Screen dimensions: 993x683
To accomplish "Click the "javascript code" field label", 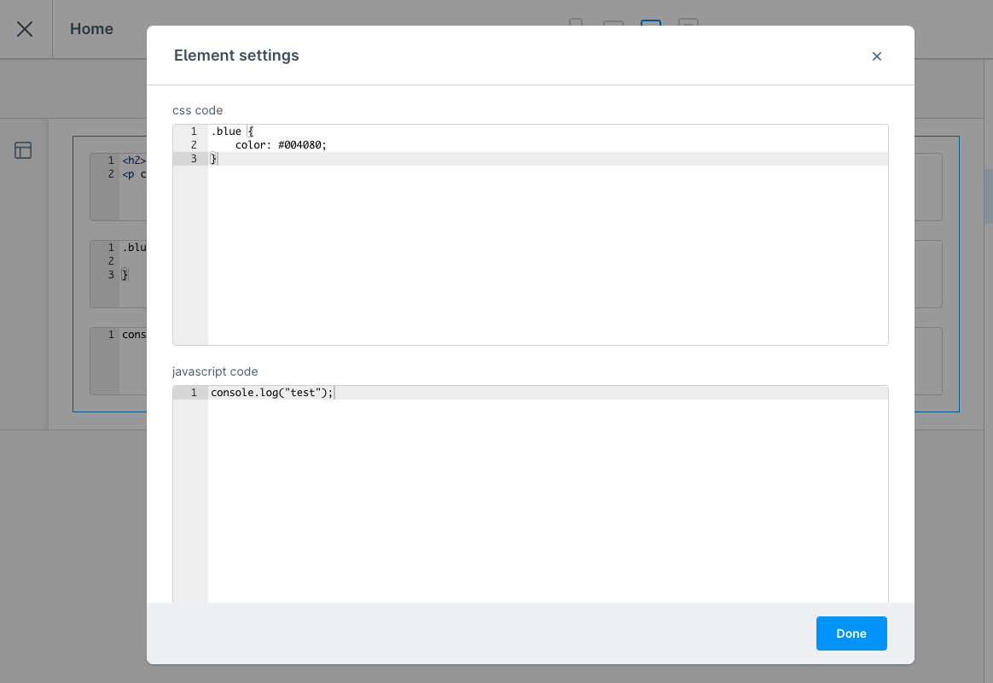I will (x=215, y=371).
